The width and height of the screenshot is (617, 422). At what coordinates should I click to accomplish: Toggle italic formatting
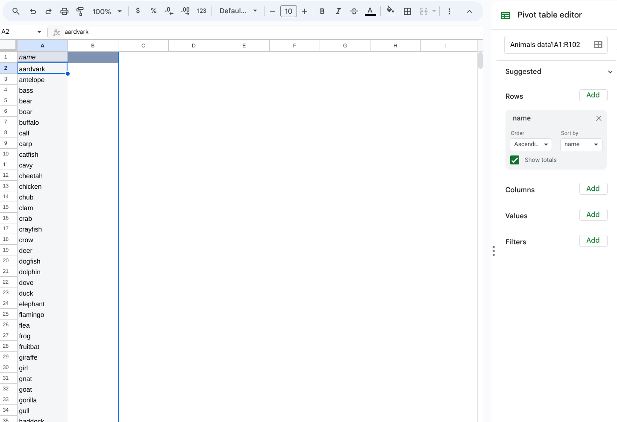338,12
